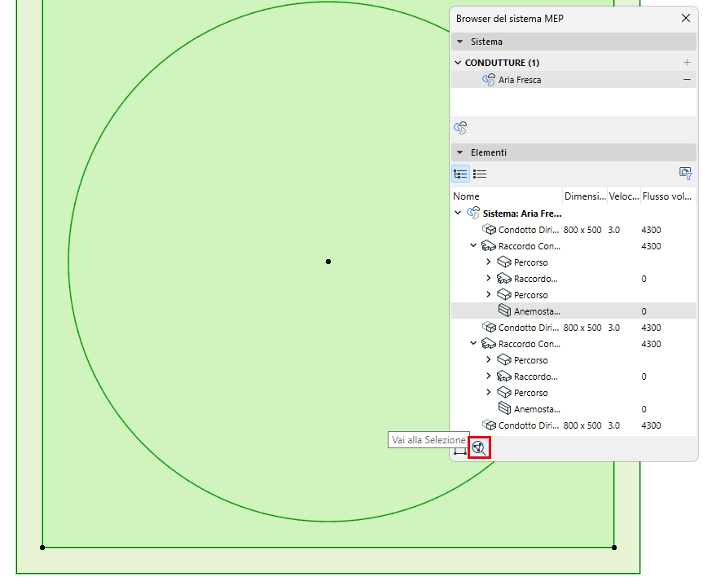The width and height of the screenshot is (703, 577).
Task: Expand Raccordo... child in the first Raccordo Con... group
Action: click(489, 278)
